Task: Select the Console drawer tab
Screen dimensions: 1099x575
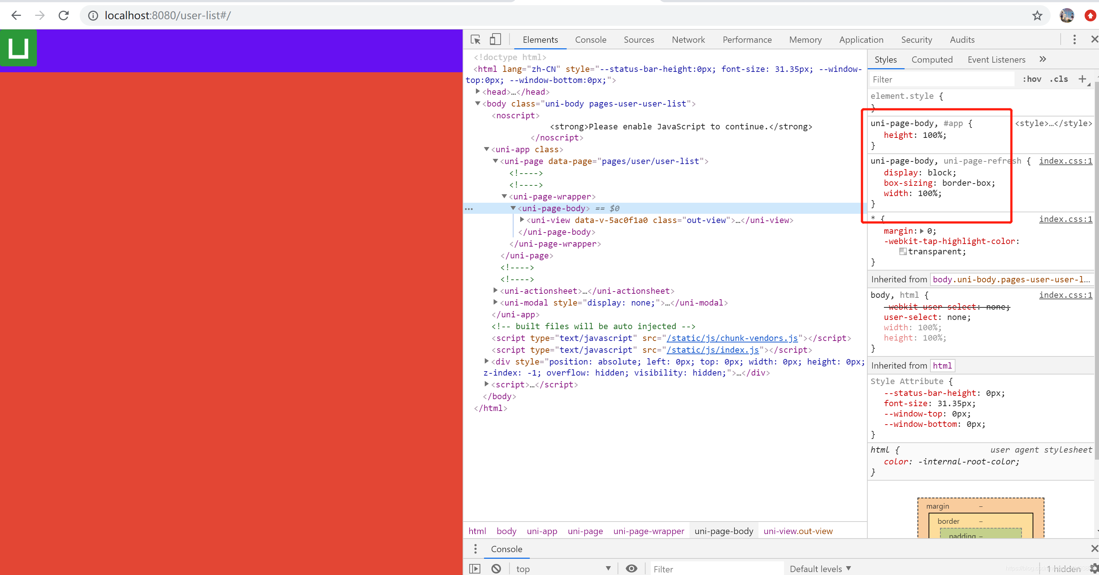Action: click(x=507, y=549)
